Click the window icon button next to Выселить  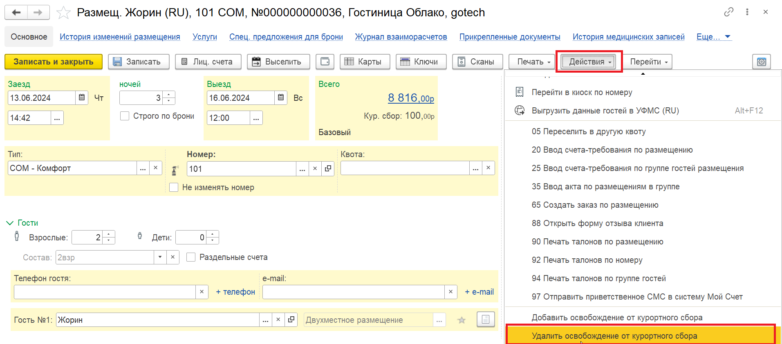pyautogui.click(x=325, y=62)
